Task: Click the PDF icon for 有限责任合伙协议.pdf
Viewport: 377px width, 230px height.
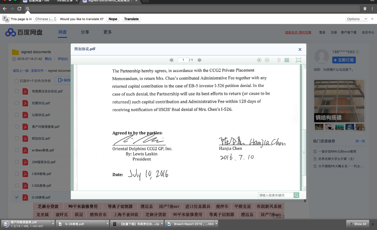Action: [x=25, y=91]
